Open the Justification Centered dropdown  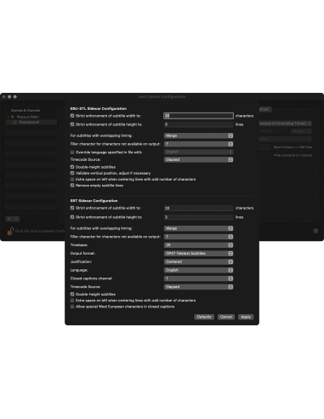198,261
